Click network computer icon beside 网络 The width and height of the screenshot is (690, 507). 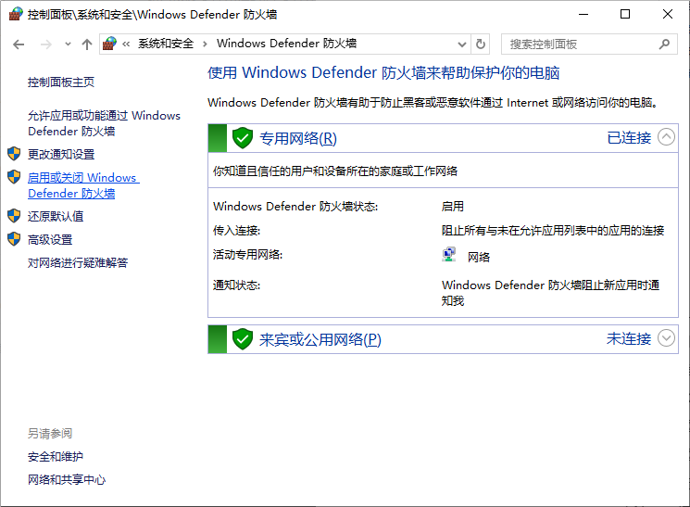(x=448, y=255)
